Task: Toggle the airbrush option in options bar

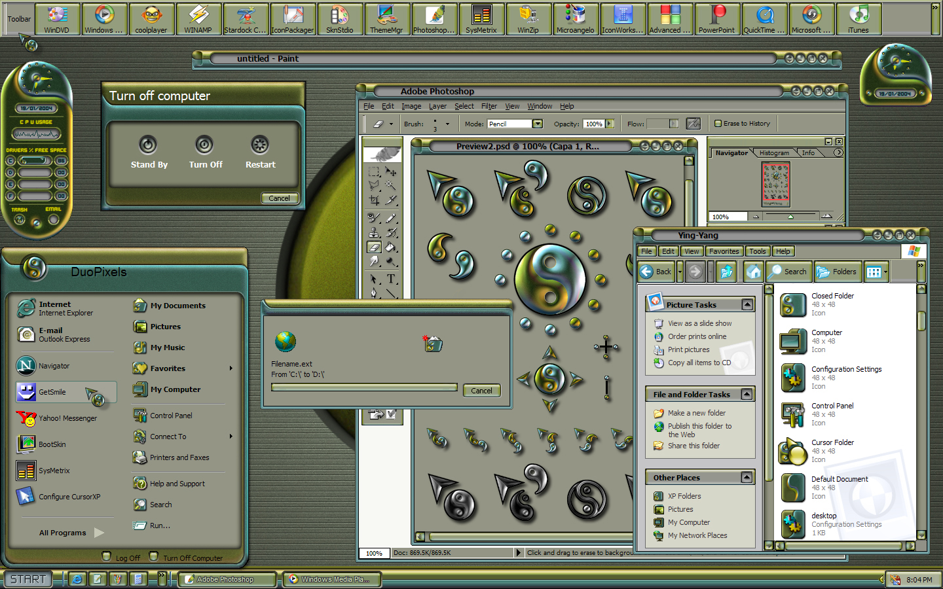Action: point(693,123)
